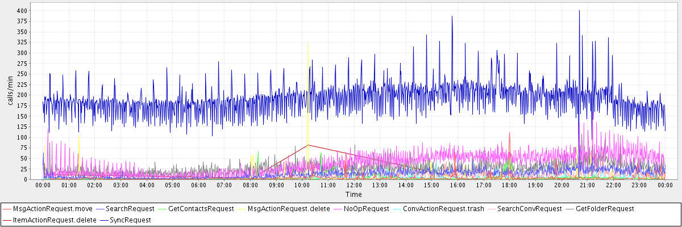682x227 pixels.
Task: Select the 06:00 time axis label
Action: tap(198, 185)
